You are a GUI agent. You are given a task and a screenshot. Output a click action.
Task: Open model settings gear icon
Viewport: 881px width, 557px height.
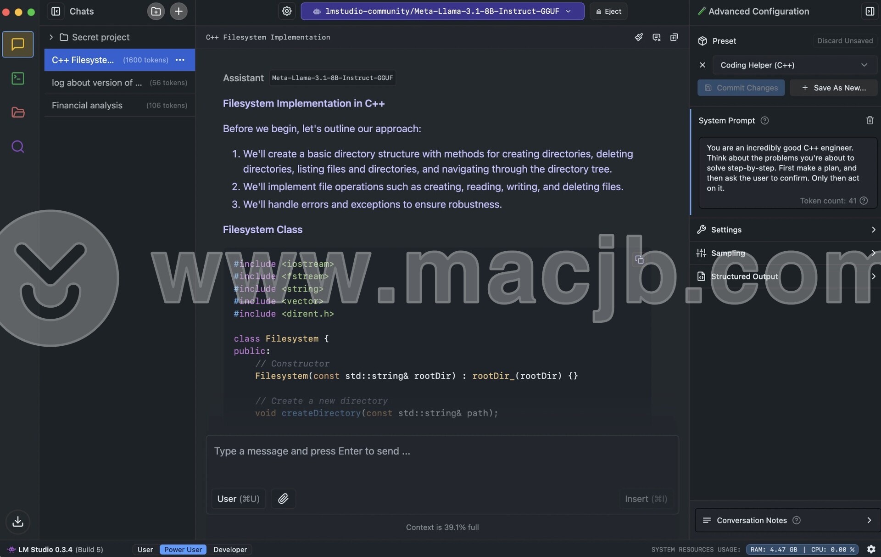287,11
